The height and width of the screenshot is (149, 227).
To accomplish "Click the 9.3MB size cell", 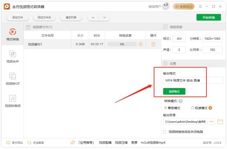I will point(80,44).
